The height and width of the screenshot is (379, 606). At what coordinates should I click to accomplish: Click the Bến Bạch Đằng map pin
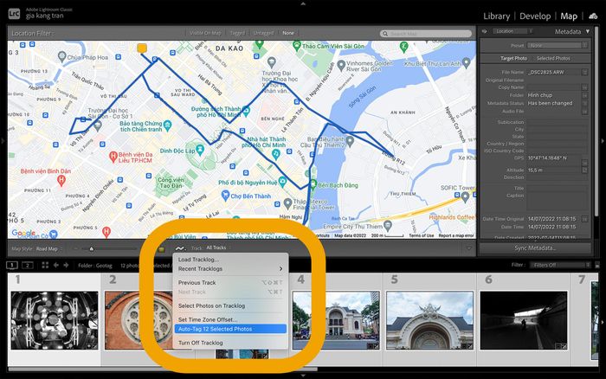coord(313,184)
